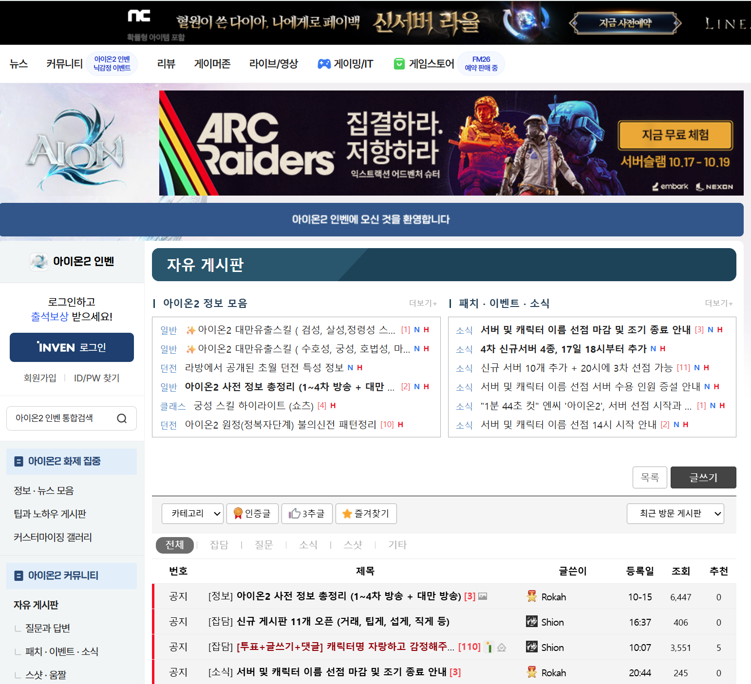Viewport: 751px width, 684px height.
Task: Open post 궁성 스킬 하이라이트 (쇼츠)
Action: click(254, 406)
